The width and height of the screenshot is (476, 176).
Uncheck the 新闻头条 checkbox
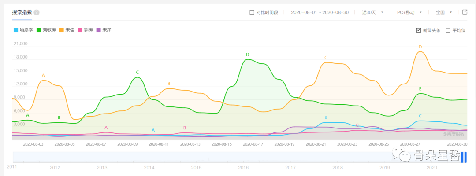pos(419,30)
